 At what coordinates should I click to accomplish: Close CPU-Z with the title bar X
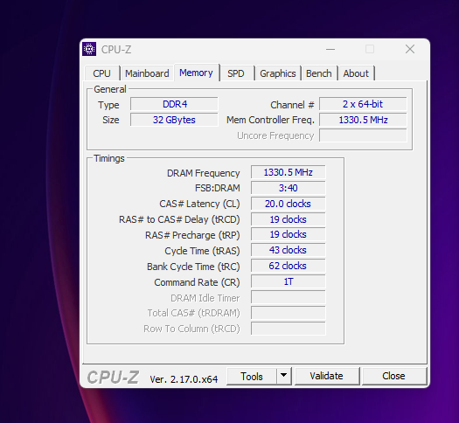[410, 49]
